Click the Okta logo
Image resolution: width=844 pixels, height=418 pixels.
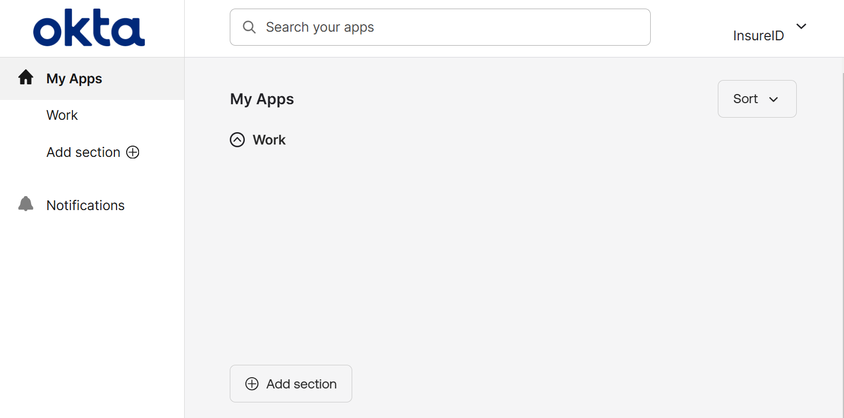point(89,28)
